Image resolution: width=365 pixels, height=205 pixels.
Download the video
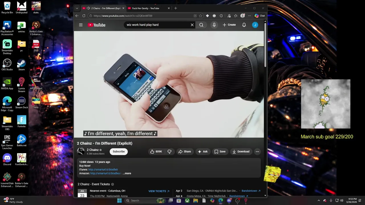(x=241, y=151)
